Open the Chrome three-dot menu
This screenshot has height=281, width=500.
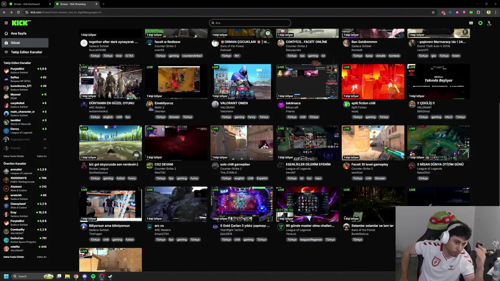click(495, 12)
